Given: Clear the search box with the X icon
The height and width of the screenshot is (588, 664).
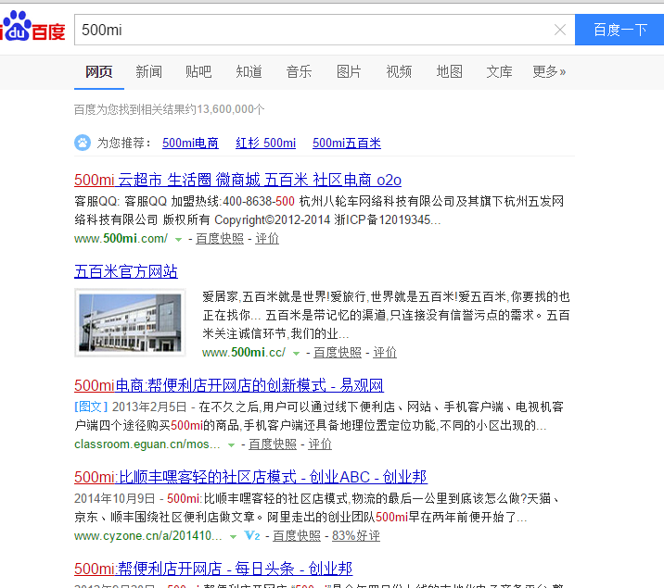Looking at the screenshot, I should [560, 30].
